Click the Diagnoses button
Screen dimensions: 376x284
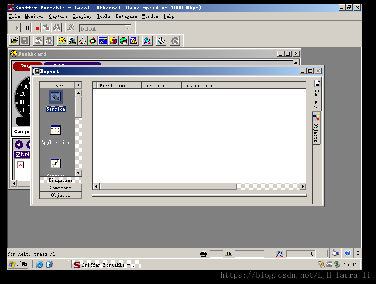pos(61,180)
